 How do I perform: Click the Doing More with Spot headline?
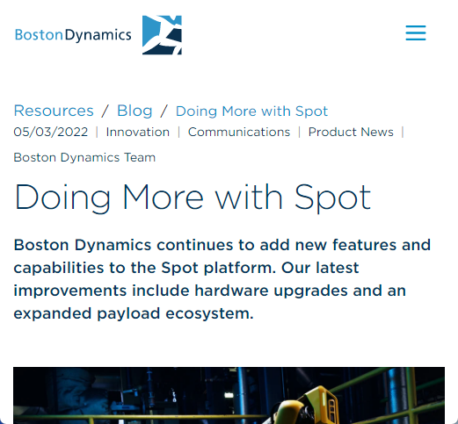[193, 198]
